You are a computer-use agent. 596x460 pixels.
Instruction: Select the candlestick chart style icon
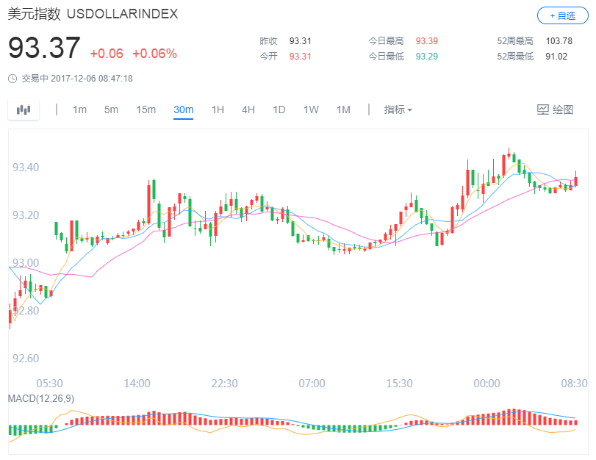click(x=23, y=109)
